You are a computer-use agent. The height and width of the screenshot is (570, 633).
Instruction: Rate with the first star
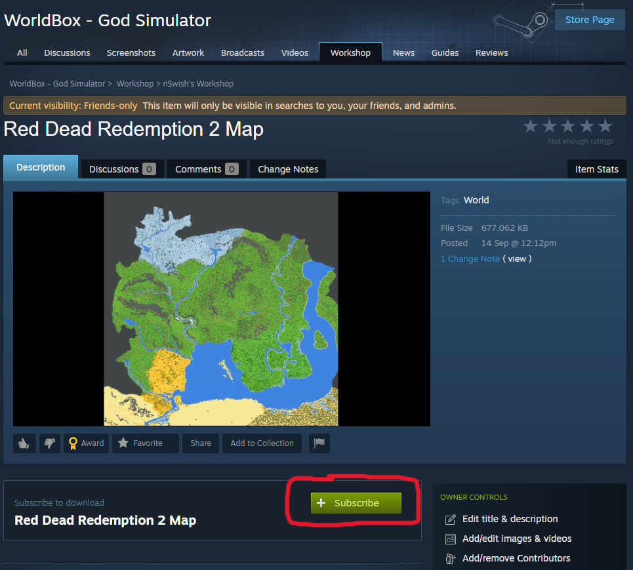tap(531, 127)
